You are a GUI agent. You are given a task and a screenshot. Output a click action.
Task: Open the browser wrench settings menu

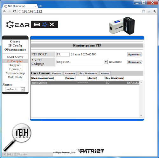click(154, 11)
